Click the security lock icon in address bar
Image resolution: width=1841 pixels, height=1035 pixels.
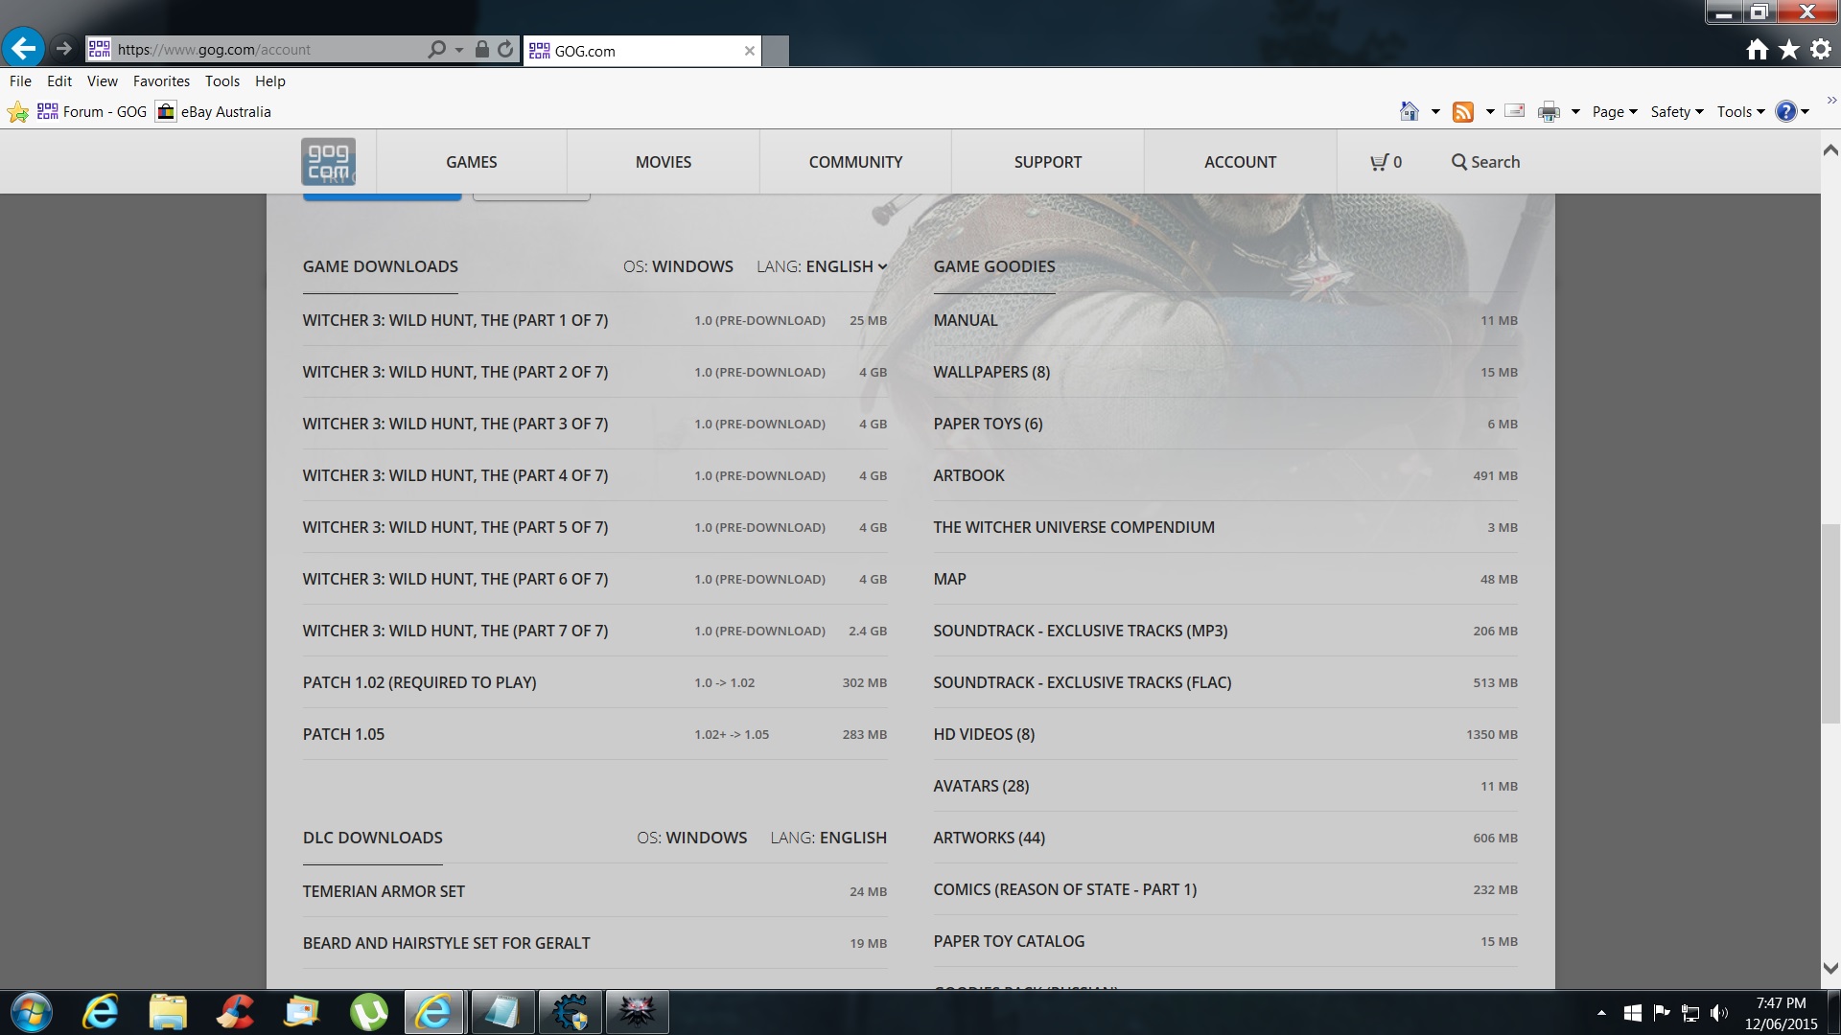[481, 49]
